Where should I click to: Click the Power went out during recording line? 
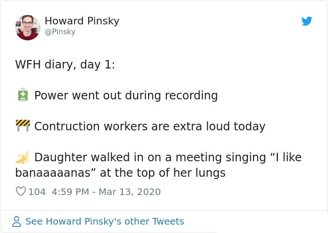(x=126, y=96)
